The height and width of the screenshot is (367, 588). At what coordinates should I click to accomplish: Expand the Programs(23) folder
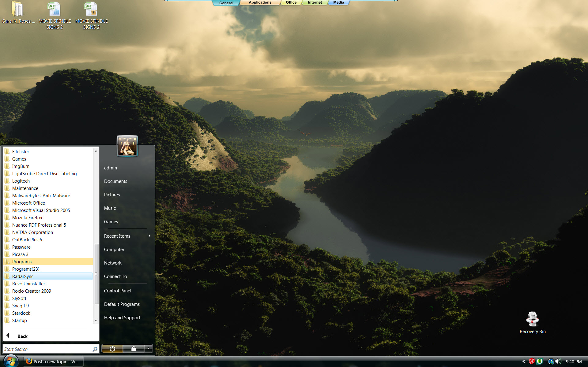pyautogui.click(x=48, y=269)
